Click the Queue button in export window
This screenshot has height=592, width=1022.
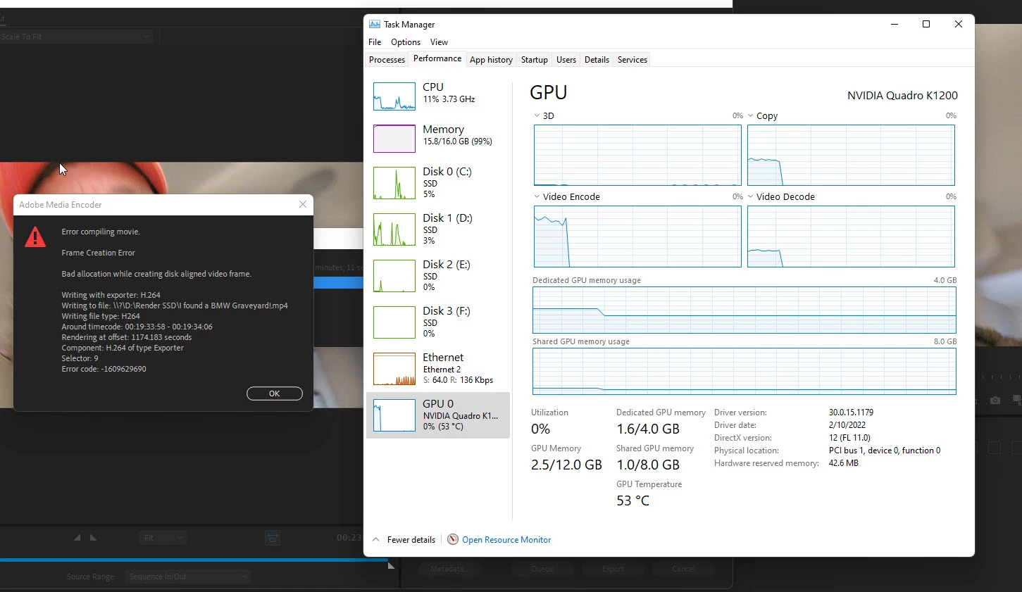click(x=542, y=569)
